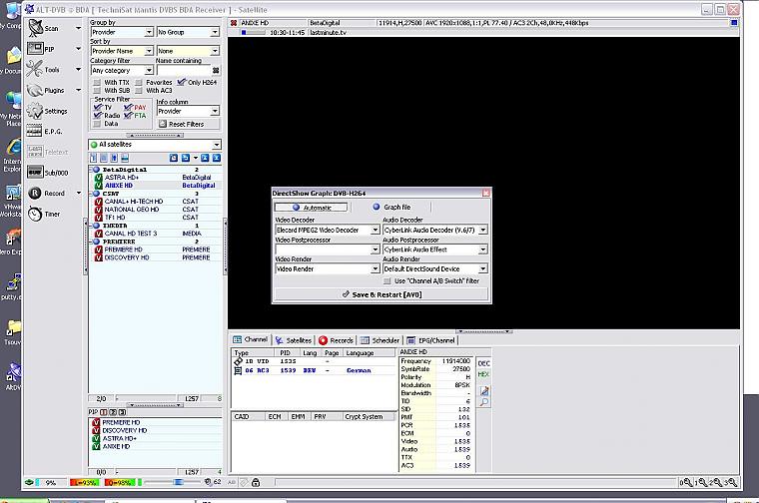759x503 pixels.
Task: Open the Plugins sidebar icon
Action: [x=34, y=90]
